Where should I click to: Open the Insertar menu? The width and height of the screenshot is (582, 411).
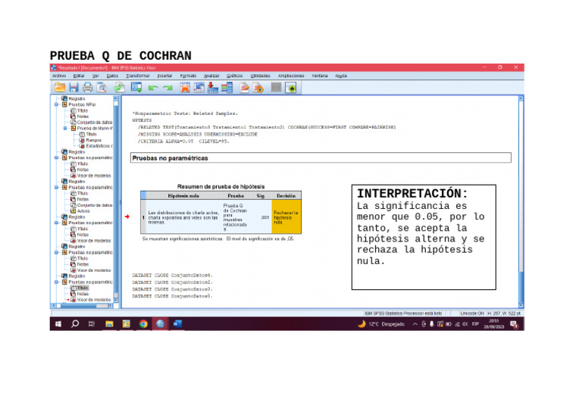pyautogui.click(x=164, y=76)
